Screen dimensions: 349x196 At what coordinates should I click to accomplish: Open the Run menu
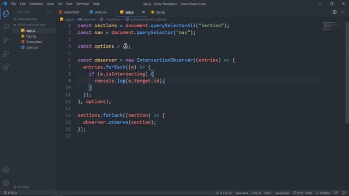69,4
